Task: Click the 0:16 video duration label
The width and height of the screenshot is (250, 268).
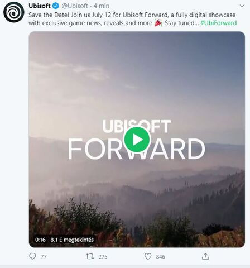Action: [x=40, y=240]
